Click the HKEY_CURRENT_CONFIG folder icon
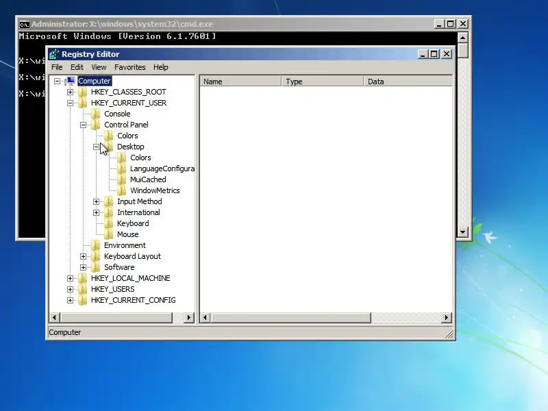Image resolution: width=548 pixels, height=411 pixels. coord(83,300)
